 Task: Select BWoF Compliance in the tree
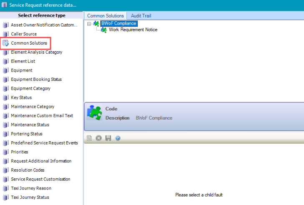pos(119,24)
